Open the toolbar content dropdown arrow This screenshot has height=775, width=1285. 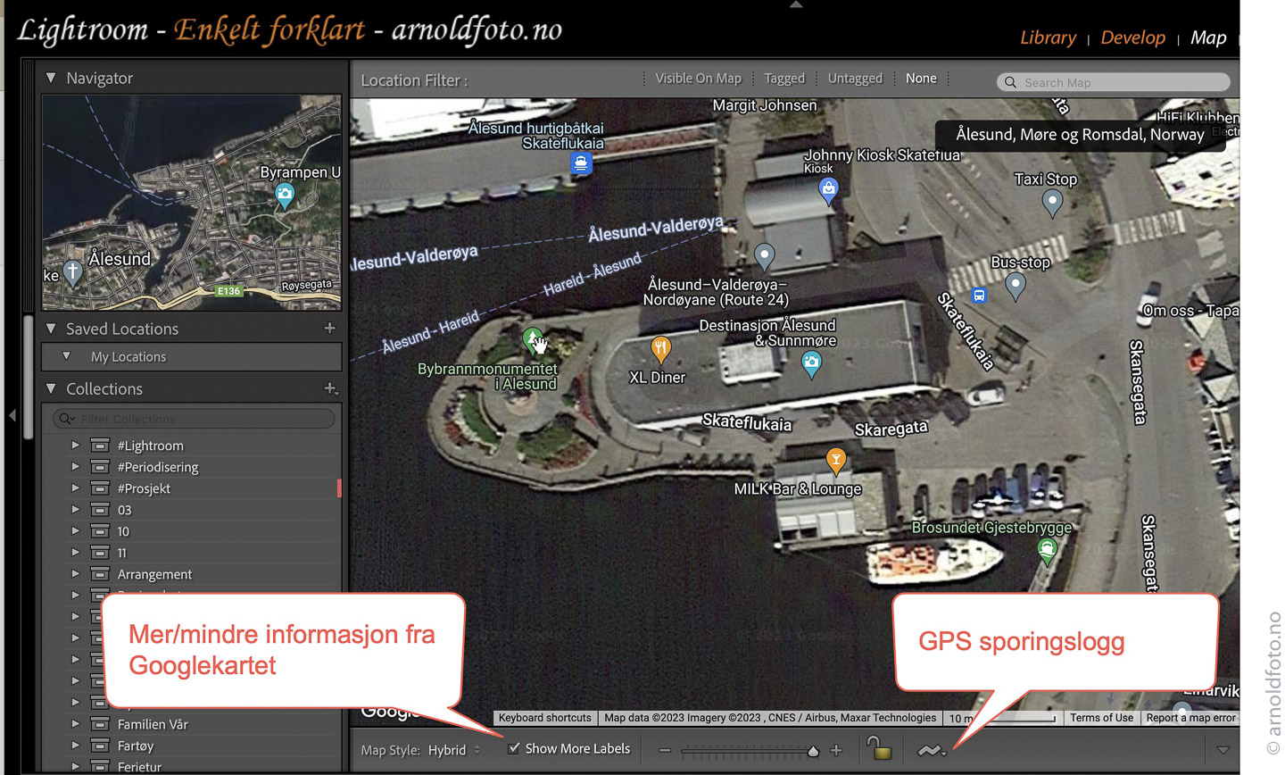1223,750
